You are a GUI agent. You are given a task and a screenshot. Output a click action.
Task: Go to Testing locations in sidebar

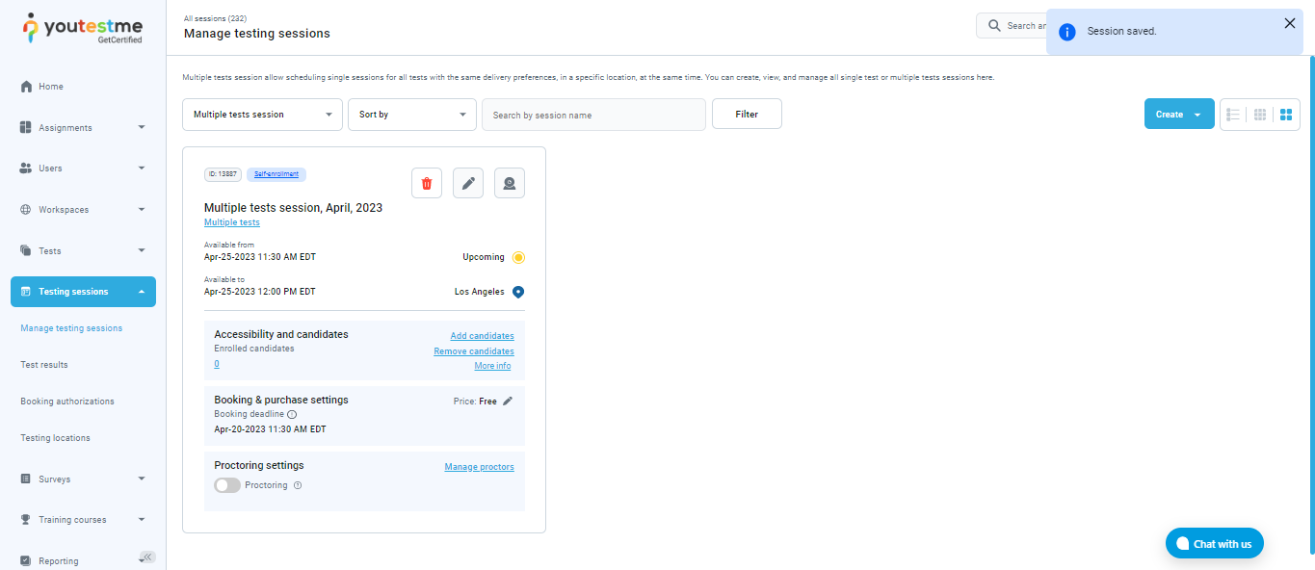pyautogui.click(x=55, y=438)
